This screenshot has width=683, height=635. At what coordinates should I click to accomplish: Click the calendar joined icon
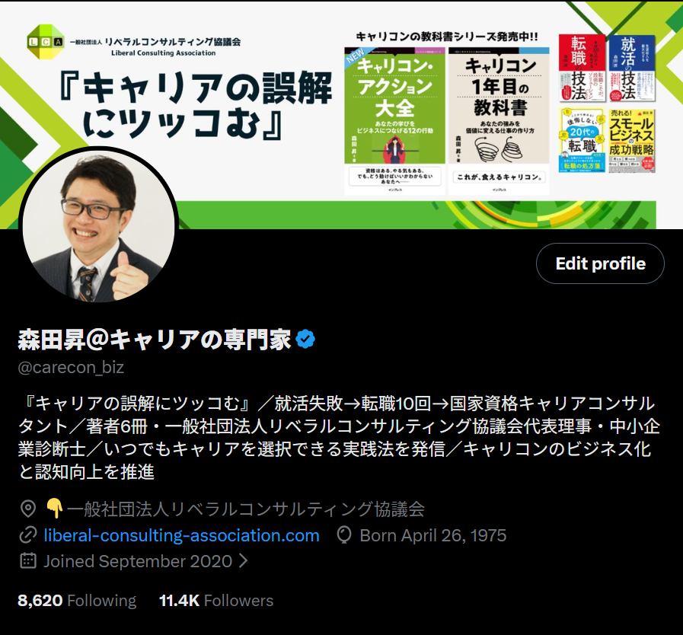tap(28, 561)
